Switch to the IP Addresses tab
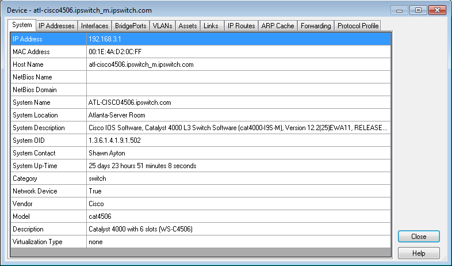 (x=56, y=26)
